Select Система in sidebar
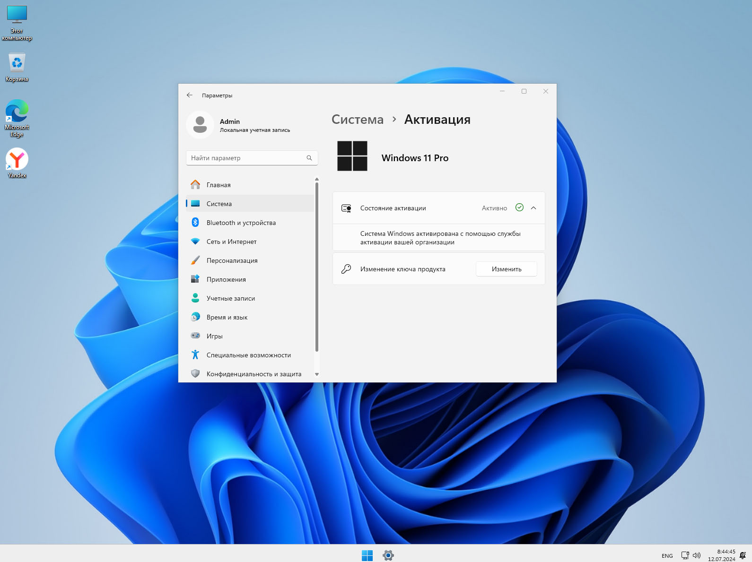The width and height of the screenshot is (752, 562). tap(250, 204)
